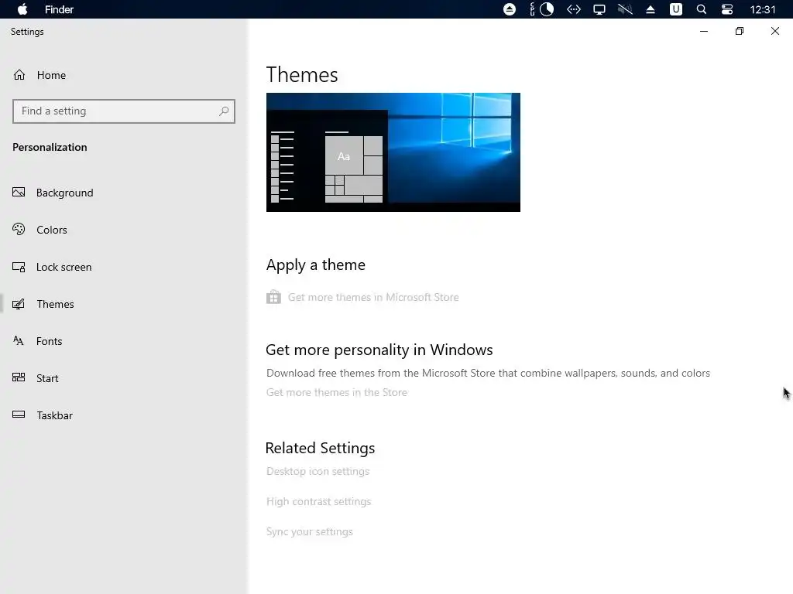793x594 pixels.
Task: Click the remote connection arrows icon in the menu bar
Action: [x=574, y=9]
